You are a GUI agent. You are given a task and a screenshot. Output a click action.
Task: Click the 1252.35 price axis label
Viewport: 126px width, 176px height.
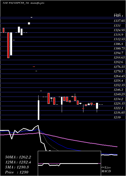point(119,85)
